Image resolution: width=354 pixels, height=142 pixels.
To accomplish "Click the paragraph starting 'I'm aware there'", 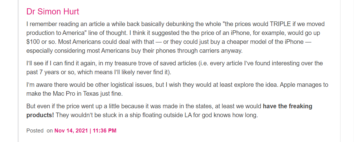I will tap(177, 89).
